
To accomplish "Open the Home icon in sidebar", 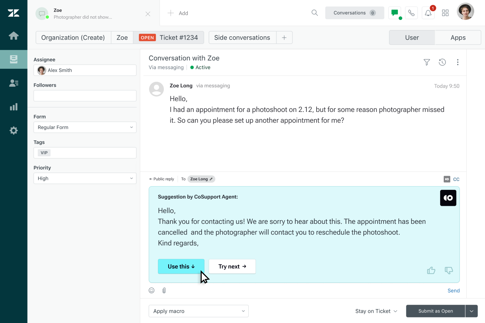I will pyautogui.click(x=14, y=36).
